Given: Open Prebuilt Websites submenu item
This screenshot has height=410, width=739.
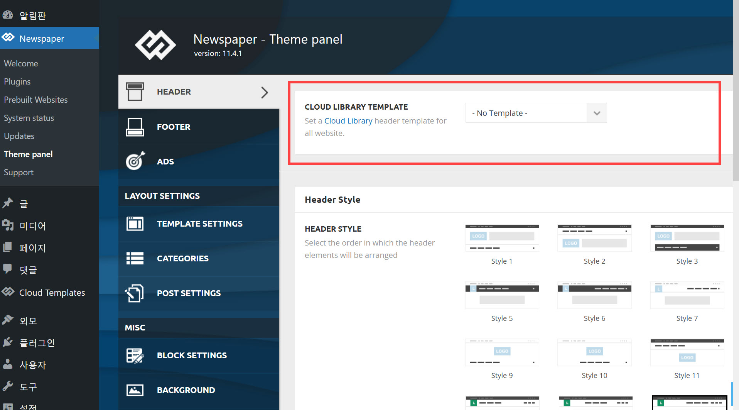Looking at the screenshot, I should [x=36, y=100].
